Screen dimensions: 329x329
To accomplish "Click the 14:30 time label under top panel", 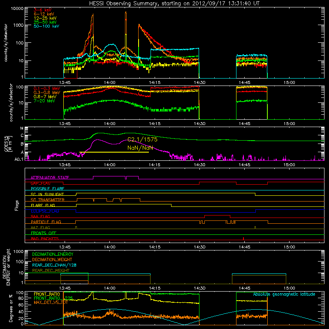I will tap(199, 83).
